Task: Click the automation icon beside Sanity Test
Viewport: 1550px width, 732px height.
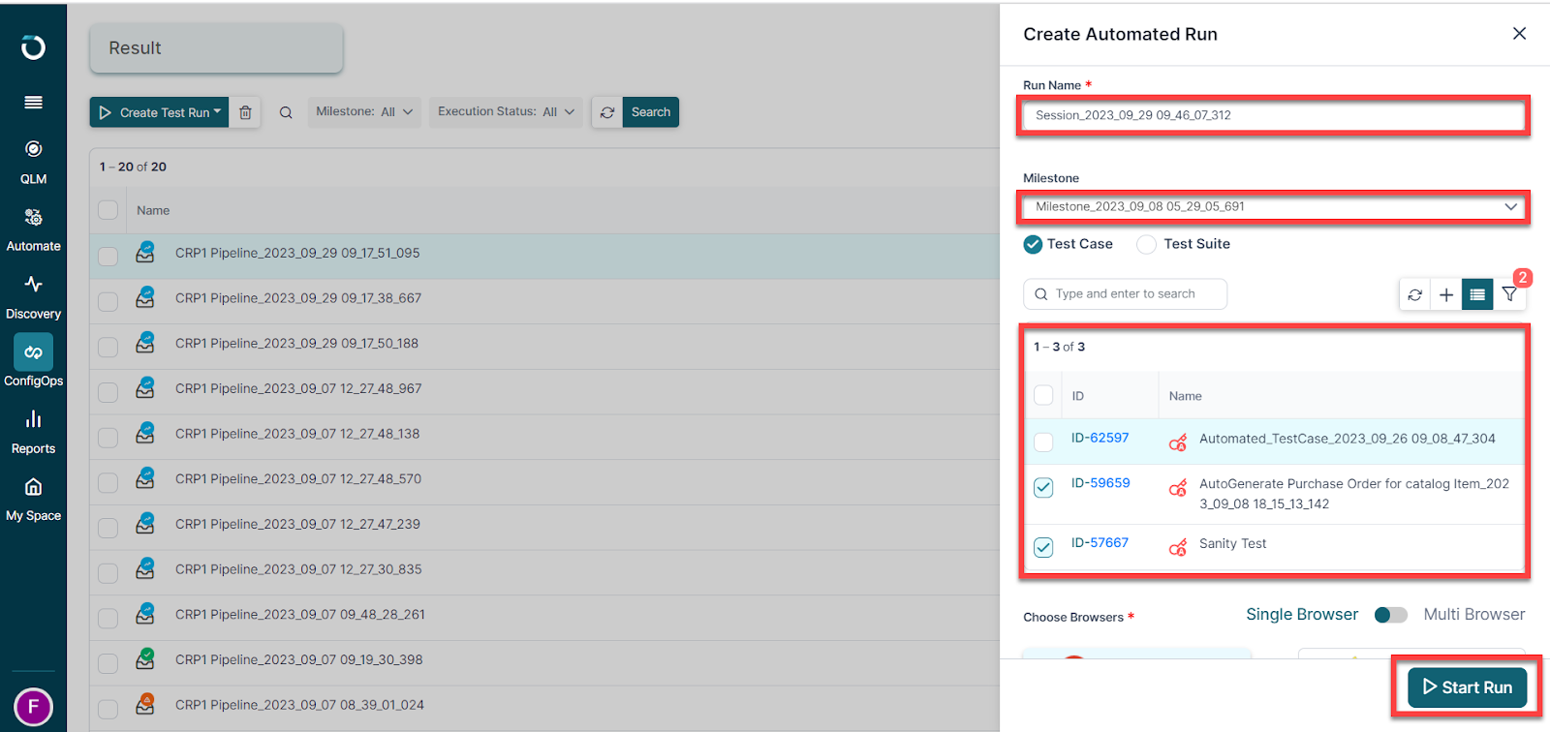Action: (1178, 548)
